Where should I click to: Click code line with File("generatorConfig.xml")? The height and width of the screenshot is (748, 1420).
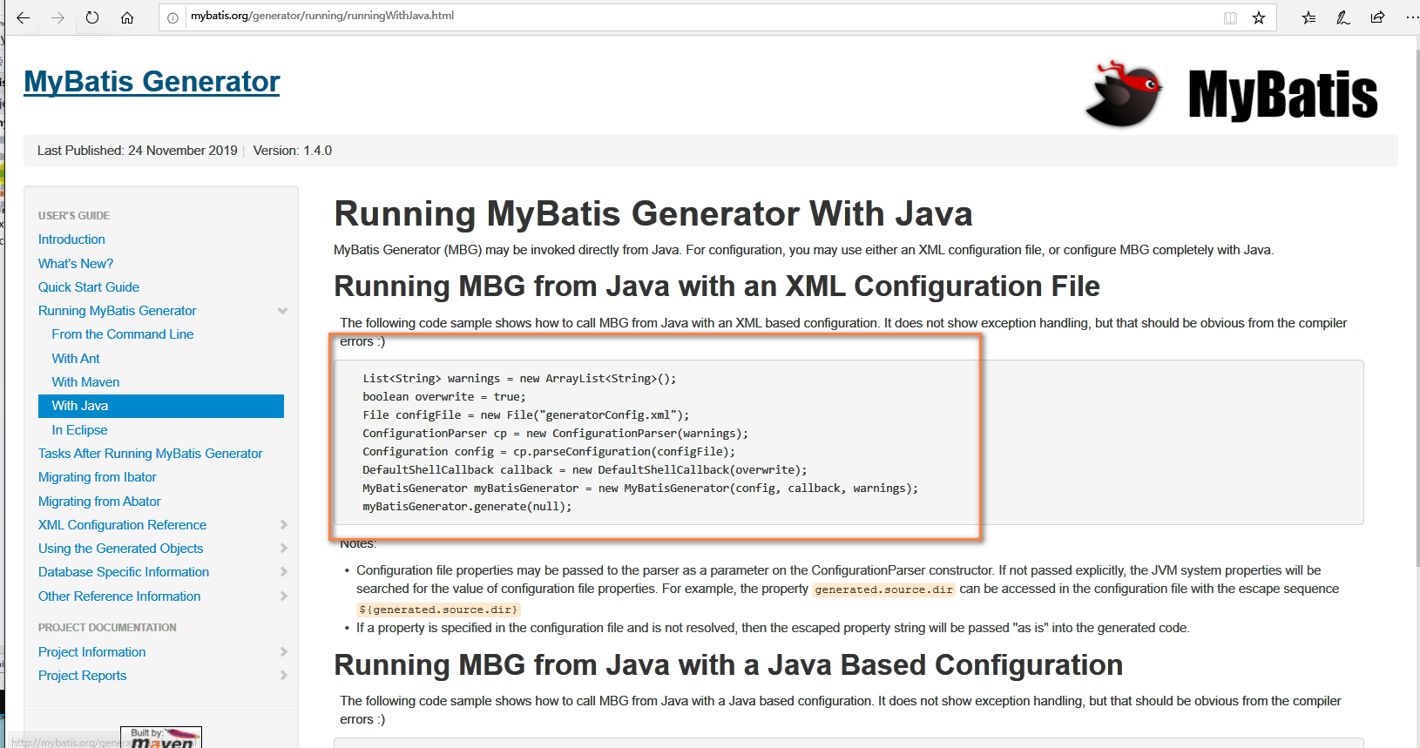point(526,415)
